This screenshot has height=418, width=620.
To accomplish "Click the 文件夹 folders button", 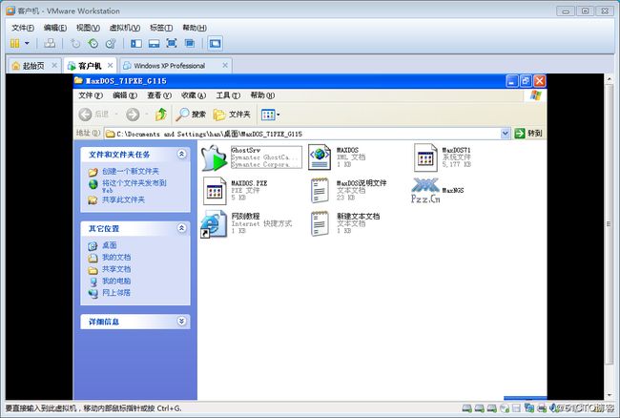I will click(232, 115).
